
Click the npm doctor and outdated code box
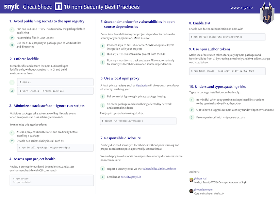tap(51, 180)
